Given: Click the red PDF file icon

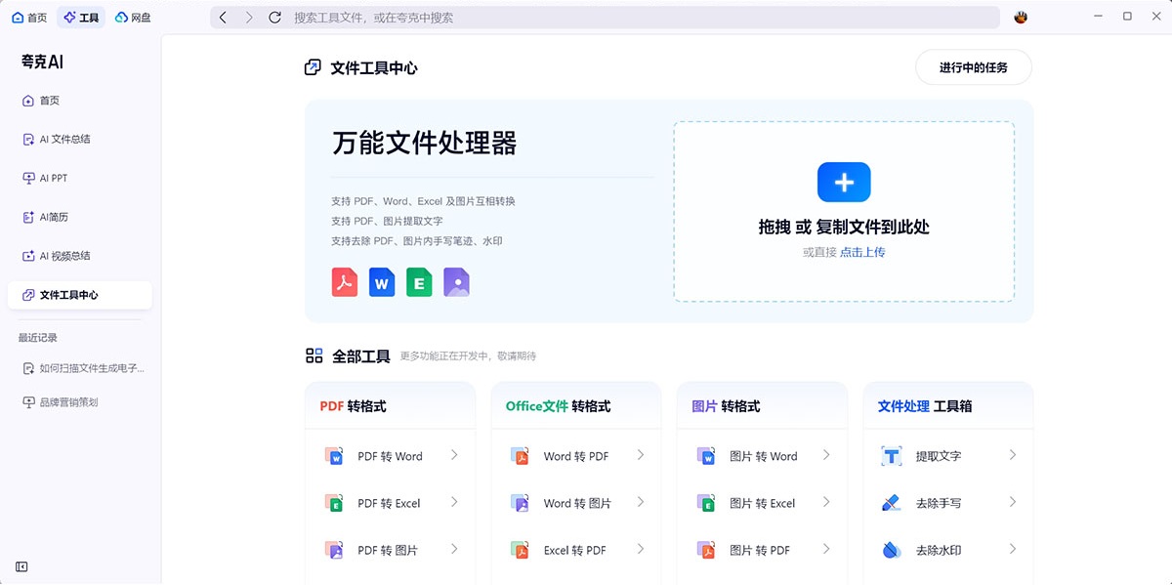Looking at the screenshot, I should (344, 282).
